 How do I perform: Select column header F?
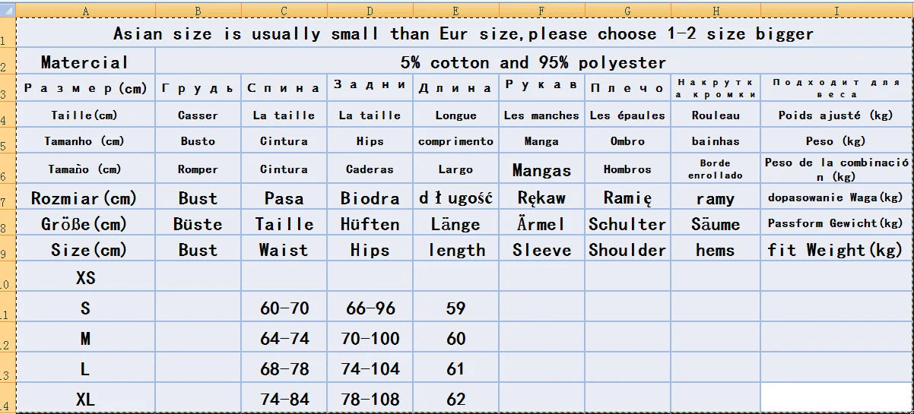click(x=542, y=11)
